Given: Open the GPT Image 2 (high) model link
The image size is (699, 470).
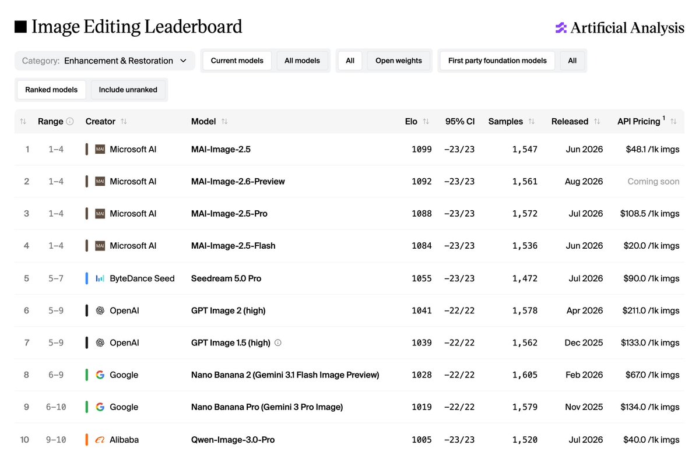Looking at the screenshot, I should point(229,310).
